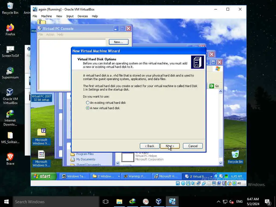Go back using the Back button
Screen dimensions: 276x207
[149, 146]
